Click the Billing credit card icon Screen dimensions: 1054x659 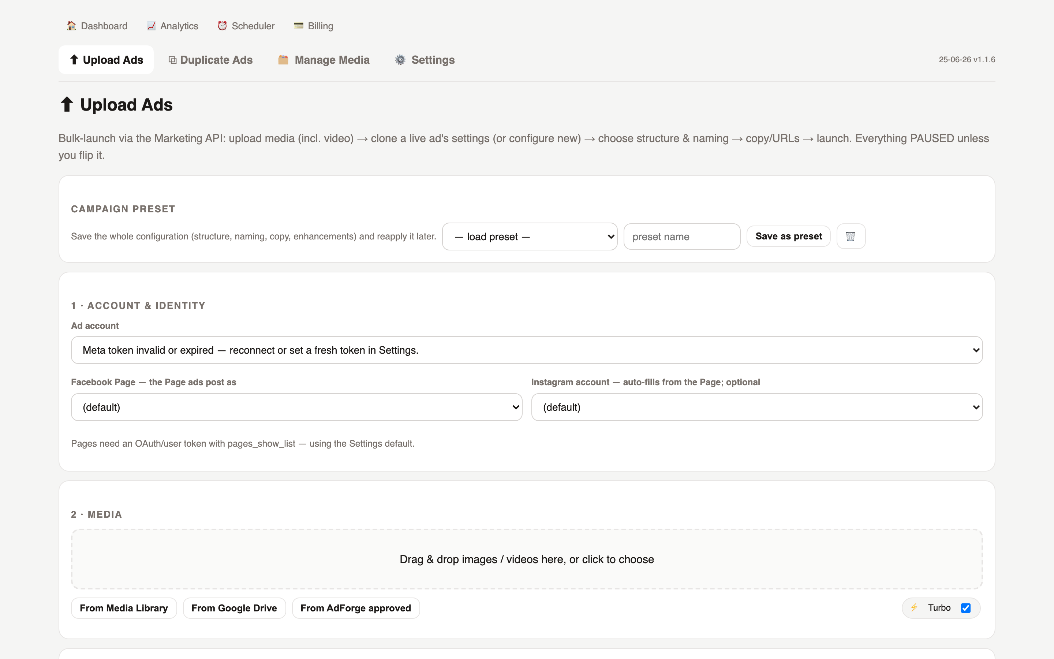coord(298,26)
